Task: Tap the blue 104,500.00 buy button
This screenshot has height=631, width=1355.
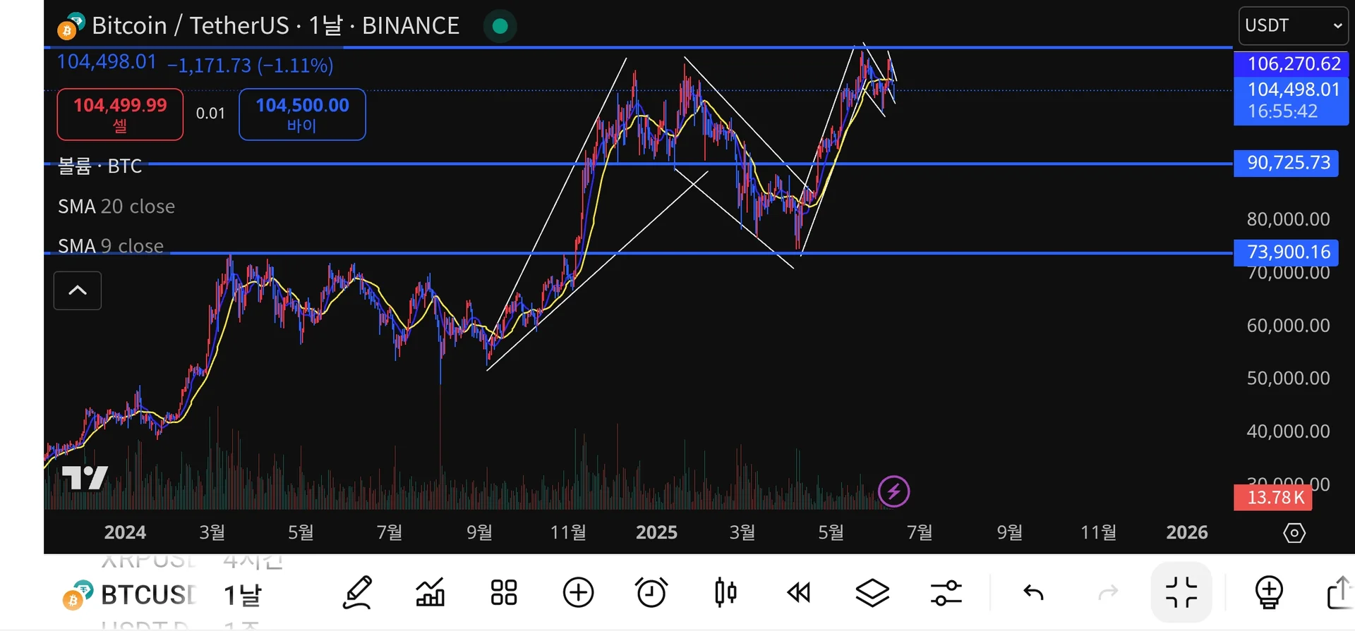Action: tap(302, 114)
